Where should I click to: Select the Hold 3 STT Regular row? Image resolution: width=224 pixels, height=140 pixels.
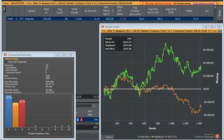coord(110,19)
